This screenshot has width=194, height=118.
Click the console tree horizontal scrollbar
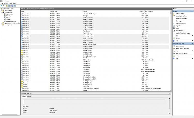tap(10, 115)
